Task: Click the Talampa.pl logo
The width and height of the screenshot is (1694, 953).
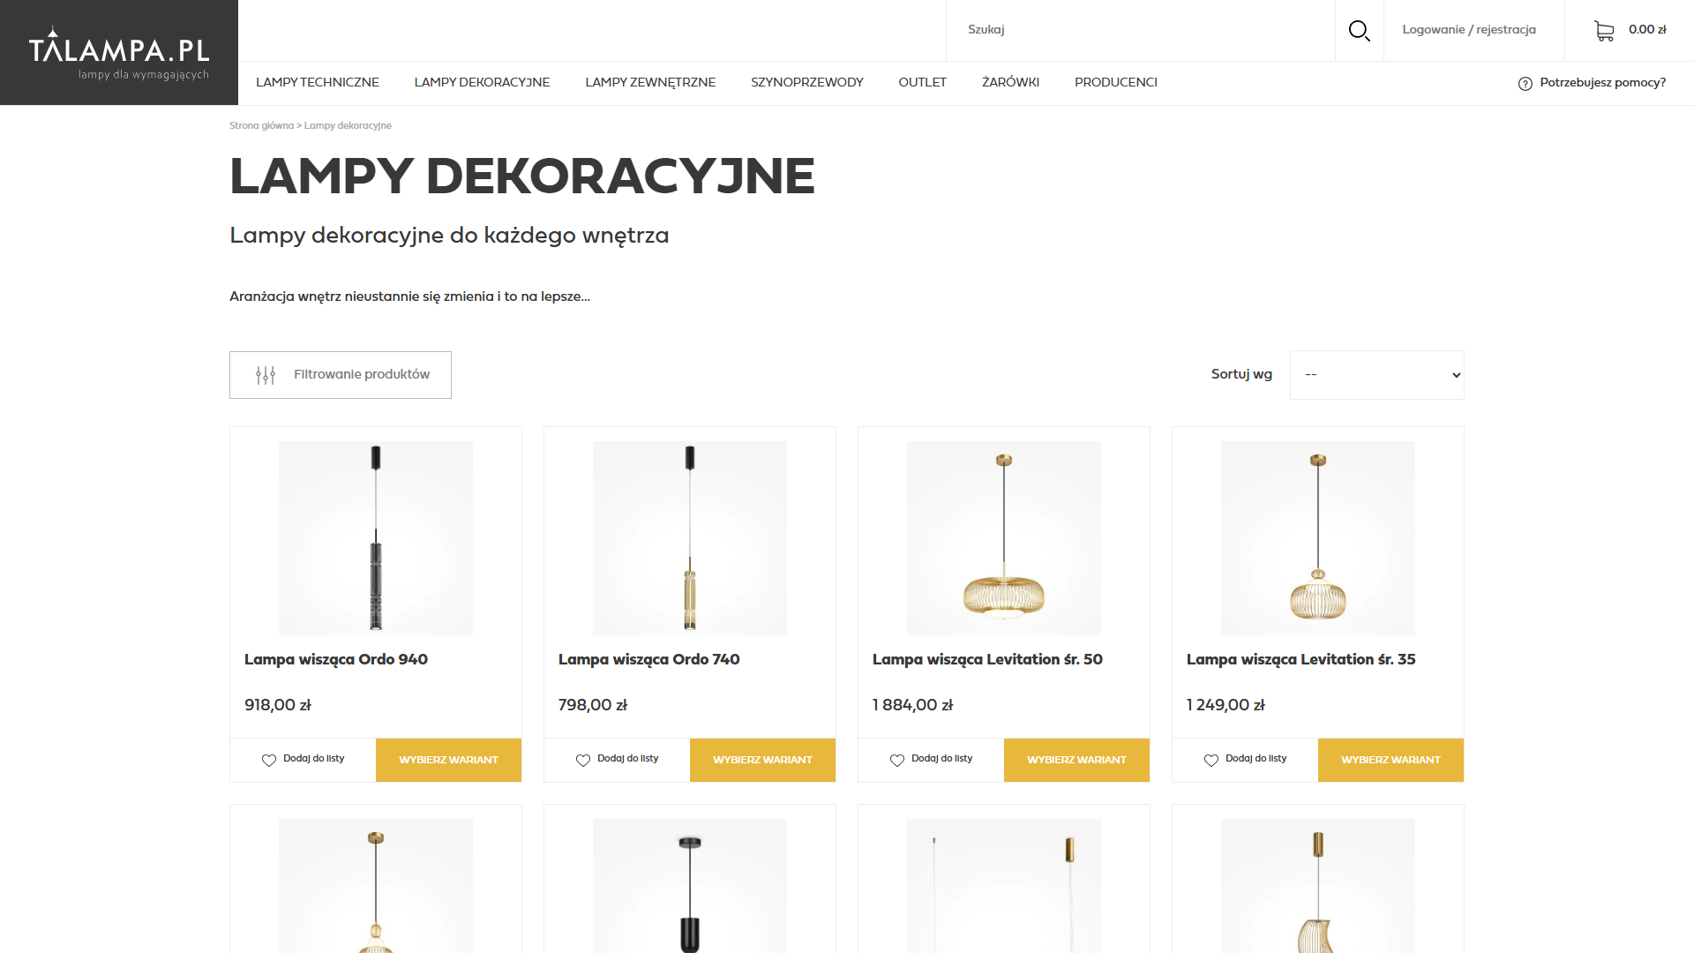Action: click(x=119, y=52)
